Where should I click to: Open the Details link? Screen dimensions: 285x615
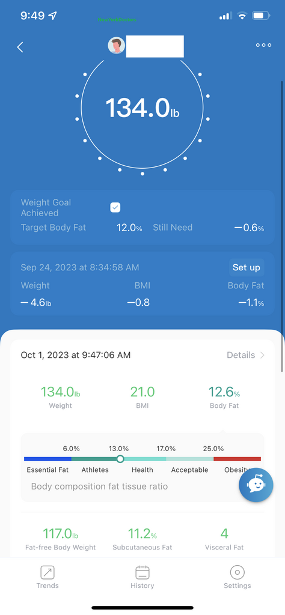coord(241,355)
